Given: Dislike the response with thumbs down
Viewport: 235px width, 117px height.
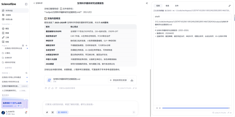Looking at the screenshot, I should (x=56, y=88).
